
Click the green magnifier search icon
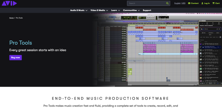click(x=167, y=3)
